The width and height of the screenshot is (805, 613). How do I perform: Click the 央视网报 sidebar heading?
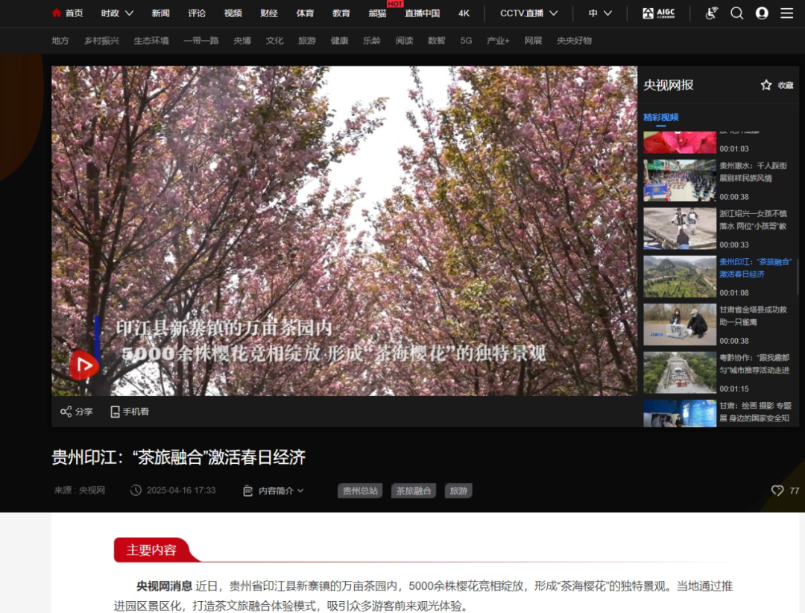coord(669,85)
